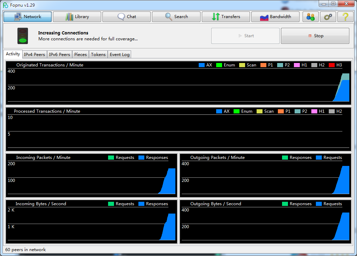Screen dimensions: 357x256
Task: Click H2 gray swatch in Originated Transactions legend
Action: click(x=314, y=65)
